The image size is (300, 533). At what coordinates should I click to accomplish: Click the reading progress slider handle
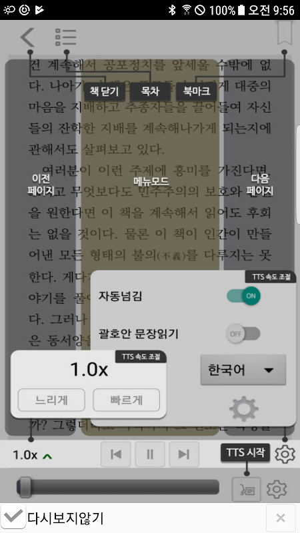[25, 488]
